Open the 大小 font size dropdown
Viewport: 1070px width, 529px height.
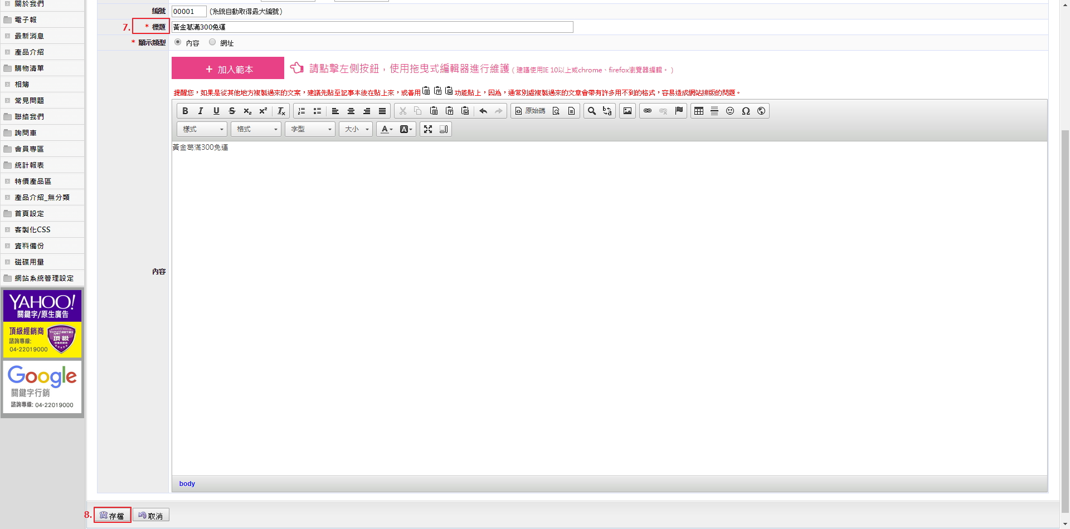[356, 129]
